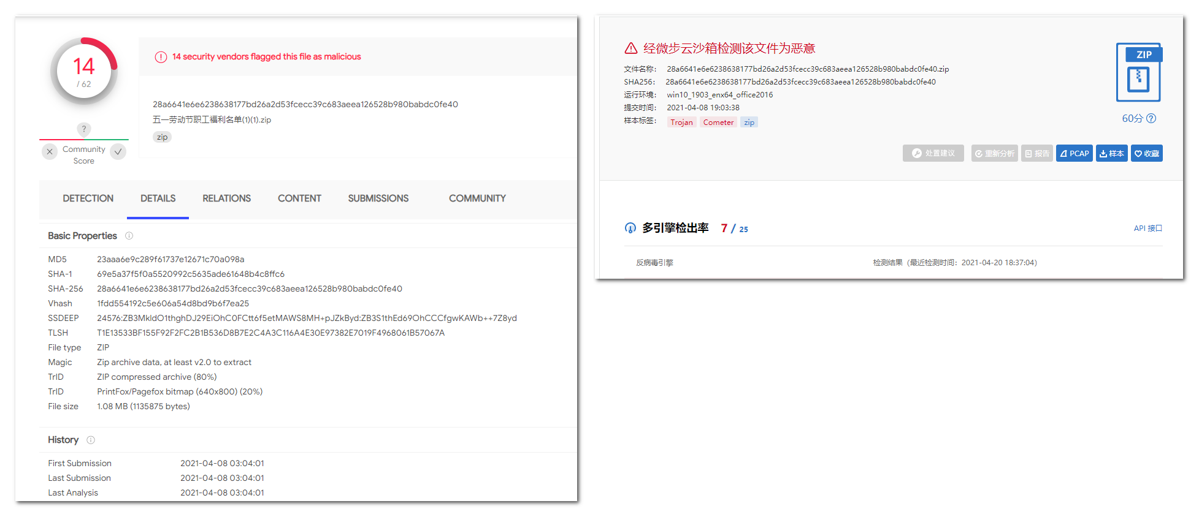The height and width of the screenshot is (517, 1199).
Task: Click the malicious alert exclamation circle icon
Action: tap(161, 57)
